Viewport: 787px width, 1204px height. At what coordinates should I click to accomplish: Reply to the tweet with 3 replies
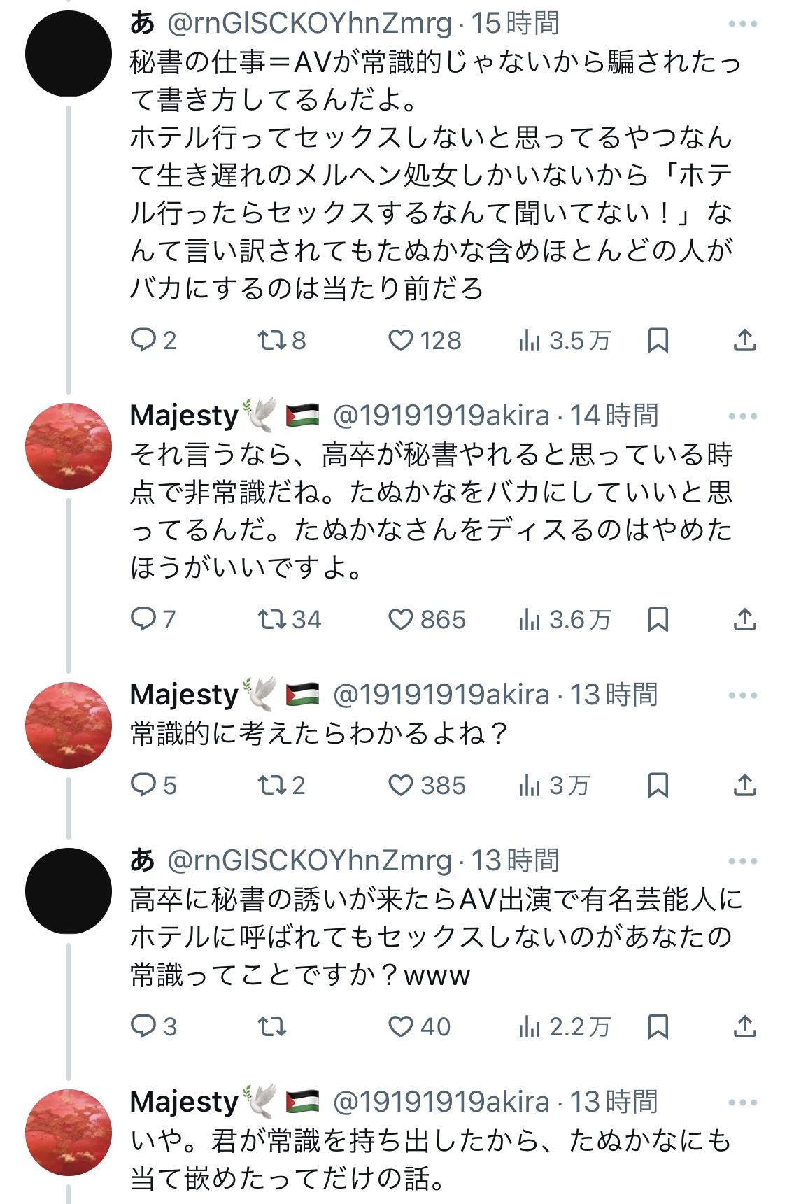[x=143, y=1026]
